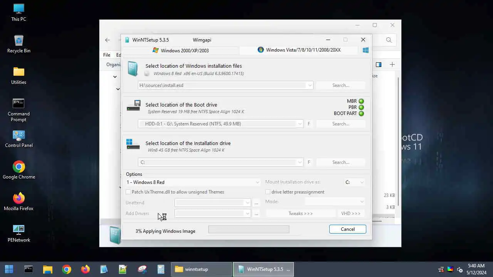Viewport: 493px width, 277px height.
Task: Click F format button next to installation drive
Action: [x=309, y=162]
